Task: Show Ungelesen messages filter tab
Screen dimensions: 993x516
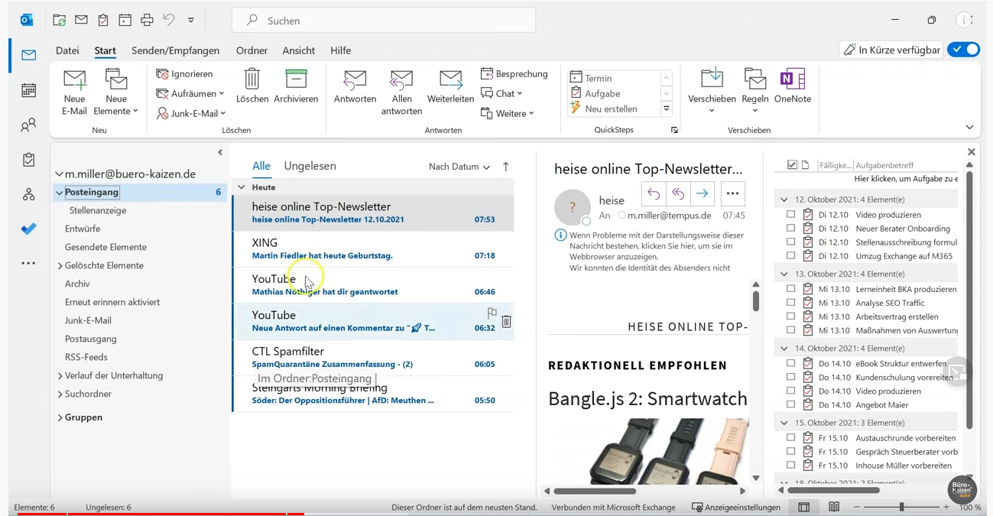Action: tap(310, 166)
